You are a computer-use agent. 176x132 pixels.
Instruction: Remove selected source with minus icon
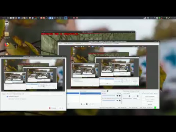84,104
